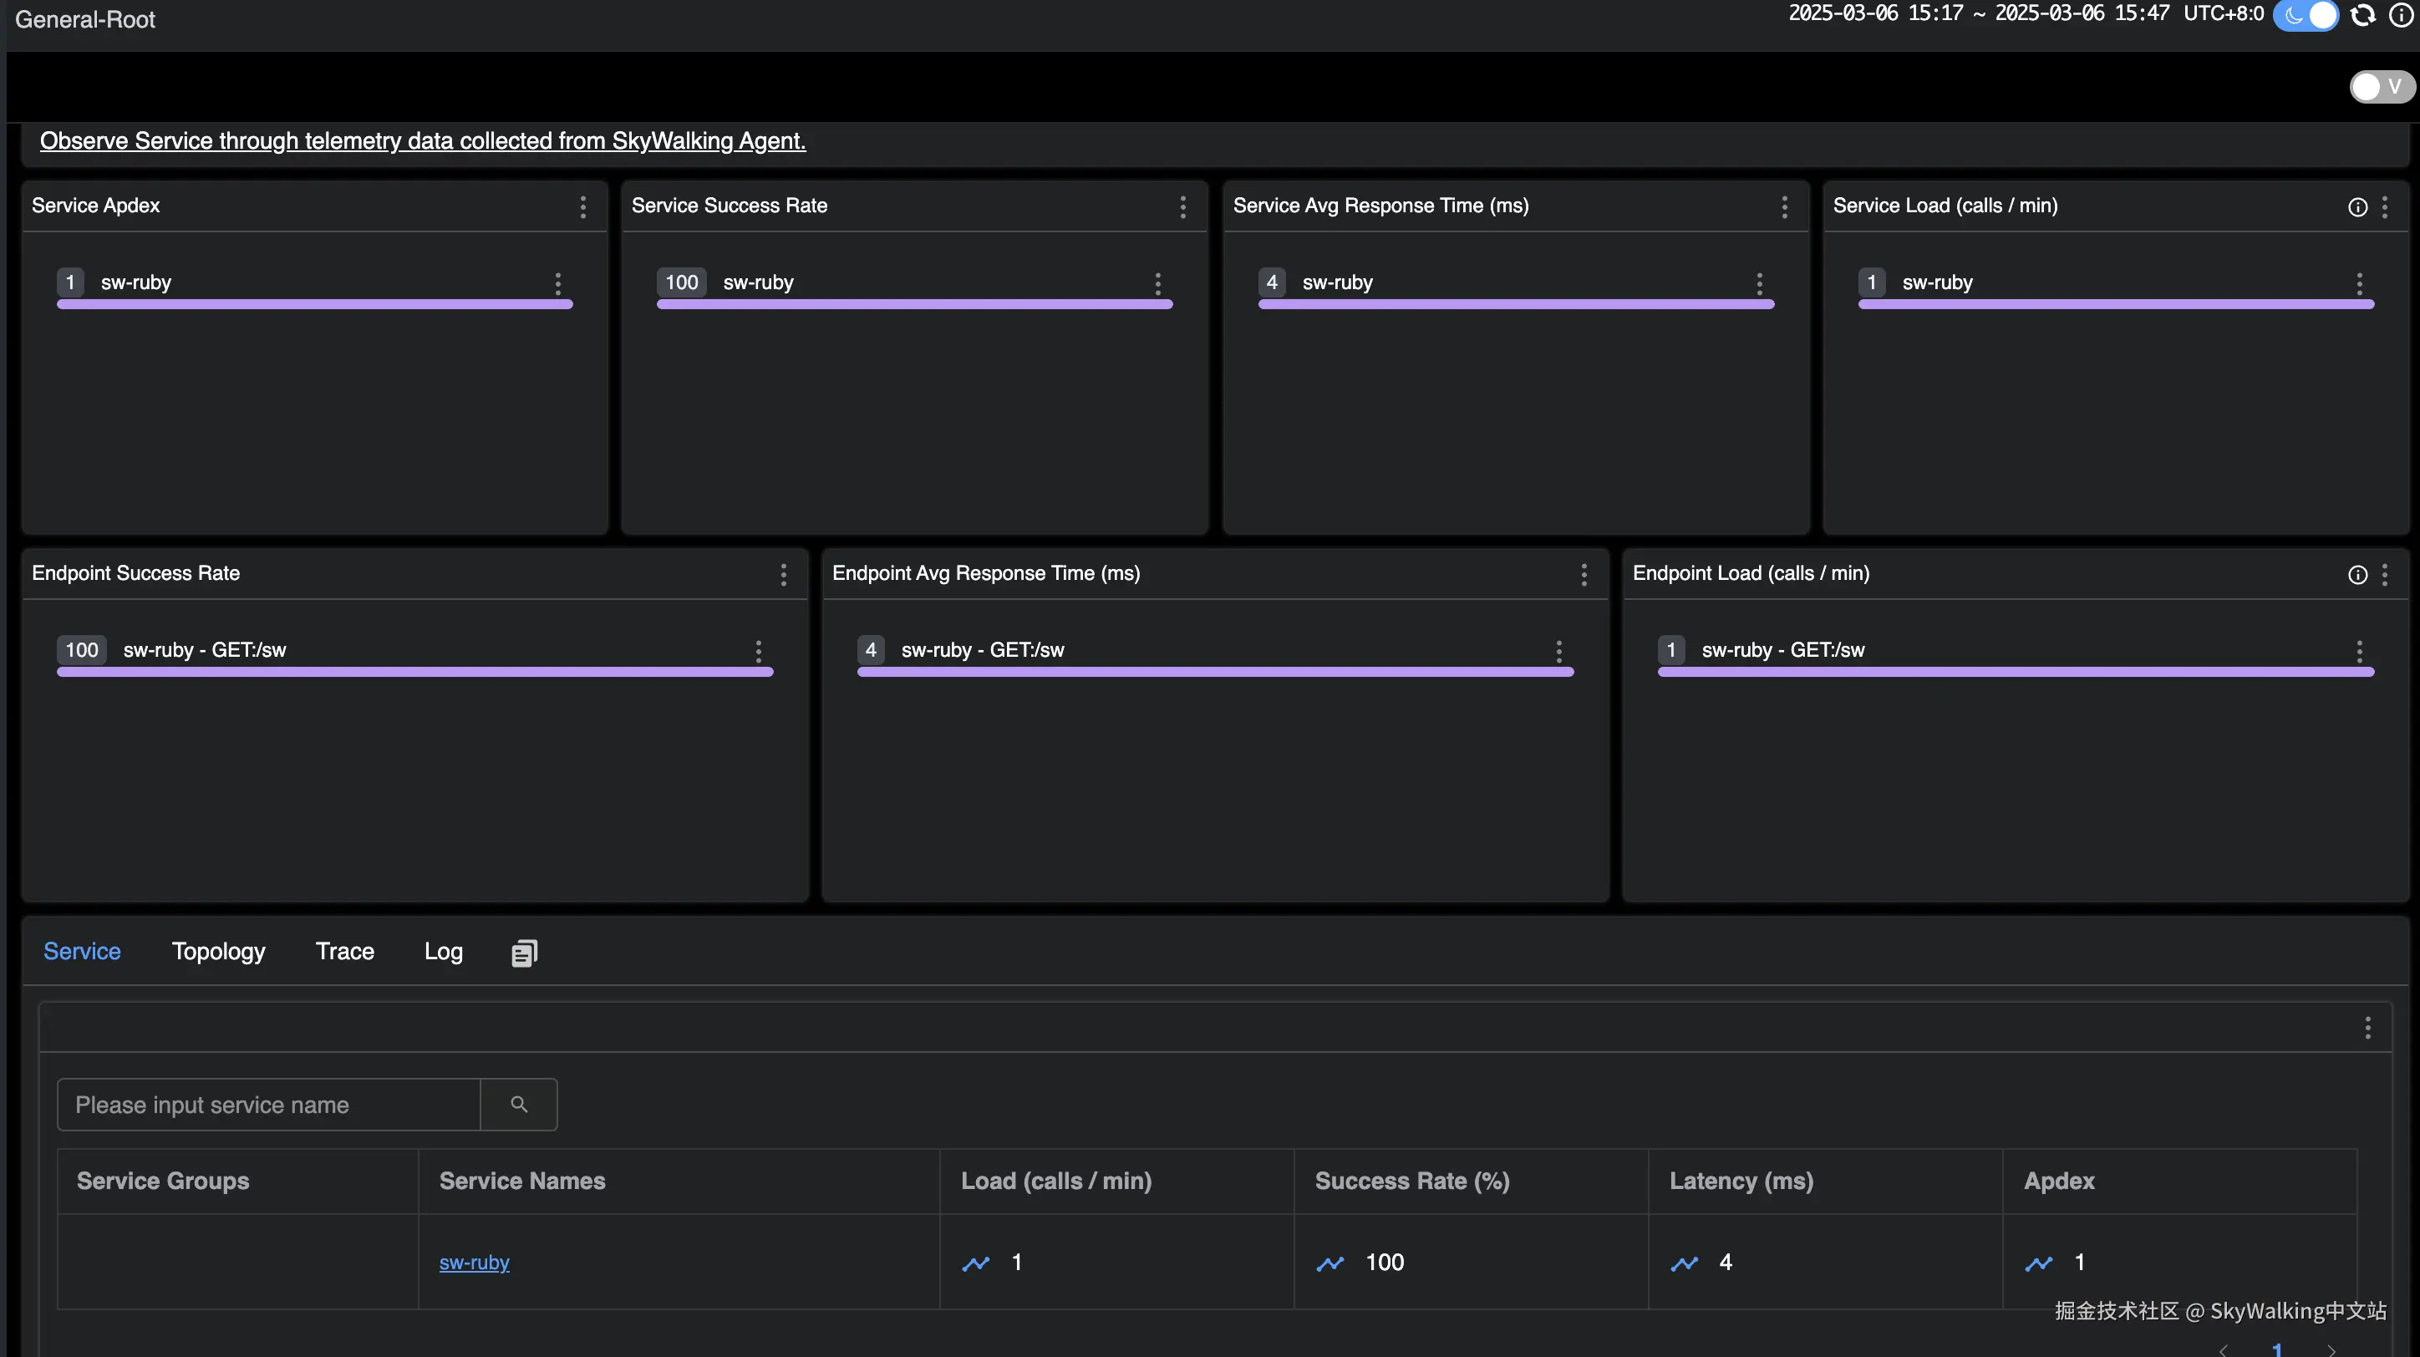Click the info icon in top-right corner
This screenshot has width=2420, height=1357.
click(2400, 15)
